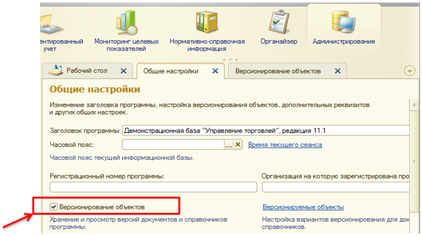Open the Администрирование section
422x236 pixels.
click(x=344, y=27)
